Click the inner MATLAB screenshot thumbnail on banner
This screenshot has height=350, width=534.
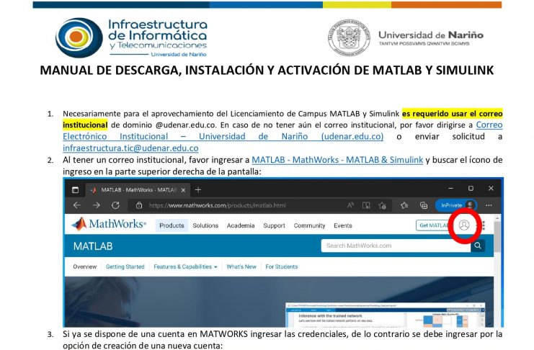coord(385,315)
